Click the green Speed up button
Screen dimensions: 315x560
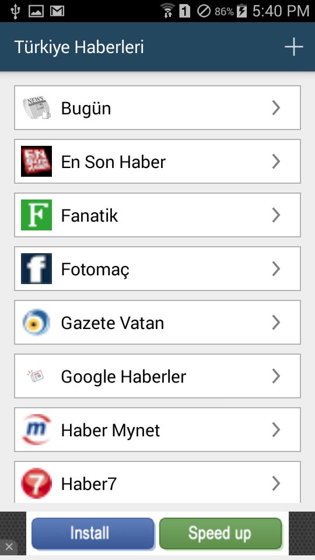pyautogui.click(x=220, y=534)
